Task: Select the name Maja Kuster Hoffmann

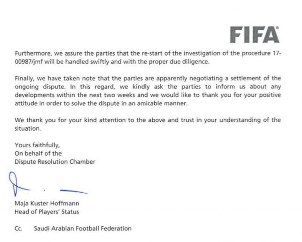Action: pyautogui.click(x=47, y=204)
